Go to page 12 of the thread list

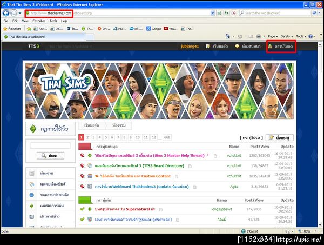154,137
